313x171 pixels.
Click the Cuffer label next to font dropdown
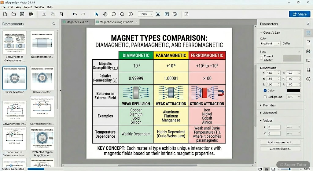pyautogui.click(x=286, y=43)
